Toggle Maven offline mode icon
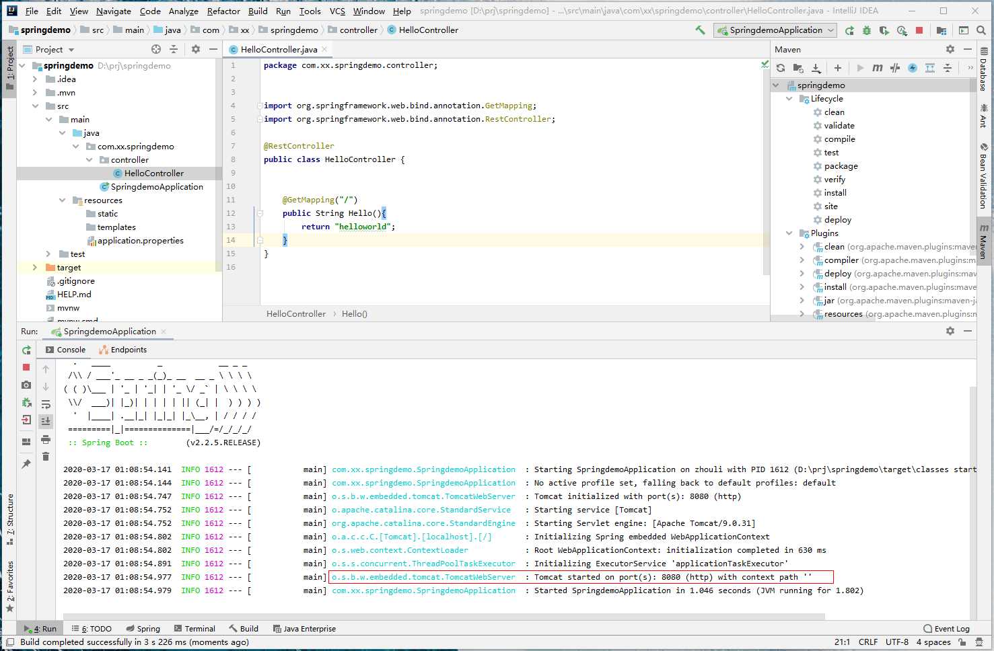The image size is (994, 651). 895,68
